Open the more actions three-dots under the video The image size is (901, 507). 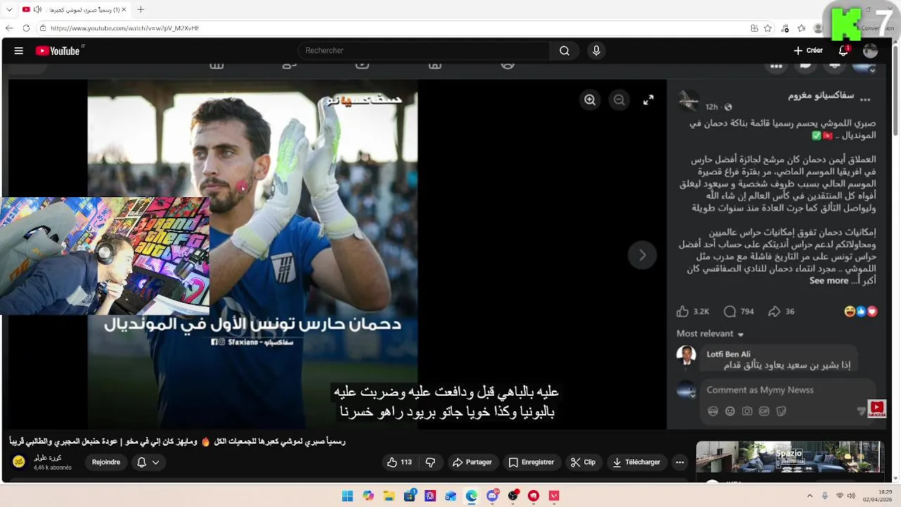coord(679,462)
